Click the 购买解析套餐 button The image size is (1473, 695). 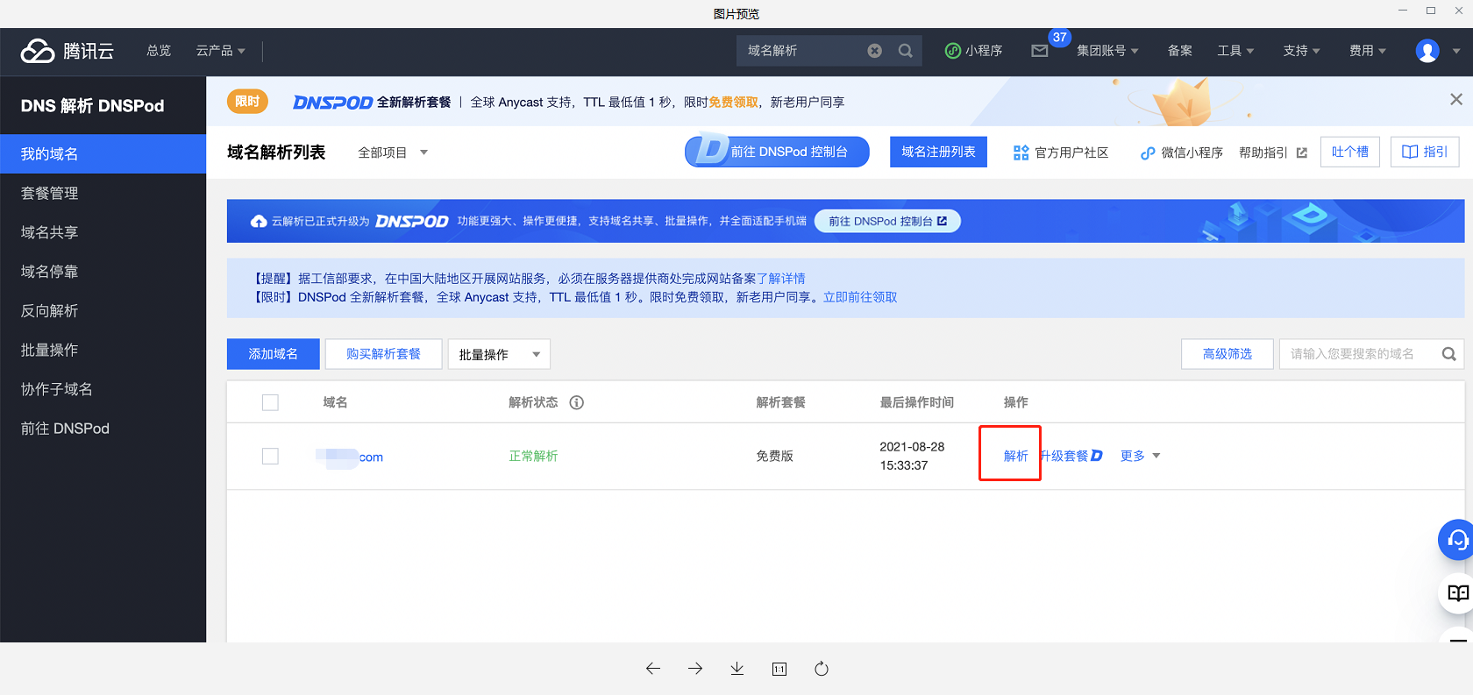[x=383, y=354]
